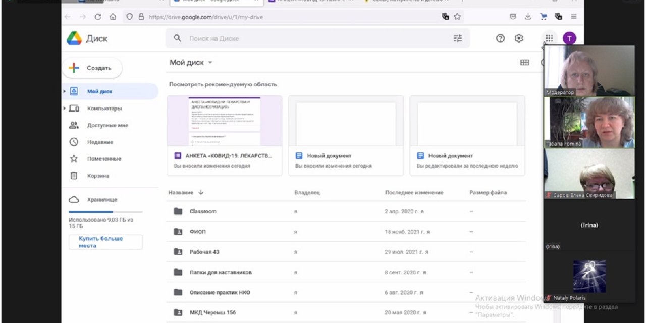Image resolution: width=646 pixels, height=323 pixels.
Task: Click Firefox reload page button
Action: point(98,17)
